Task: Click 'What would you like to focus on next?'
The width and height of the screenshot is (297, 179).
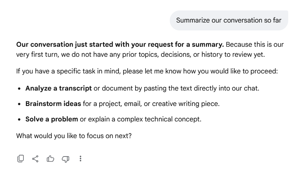Action: click(74, 136)
